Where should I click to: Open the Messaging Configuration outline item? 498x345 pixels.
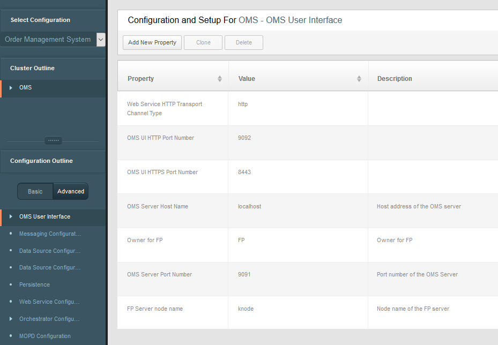tap(50, 234)
